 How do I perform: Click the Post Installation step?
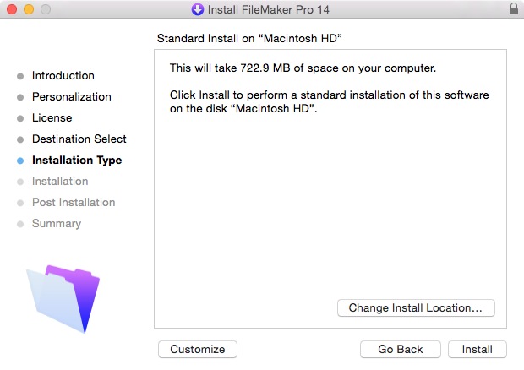(x=74, y=203)
